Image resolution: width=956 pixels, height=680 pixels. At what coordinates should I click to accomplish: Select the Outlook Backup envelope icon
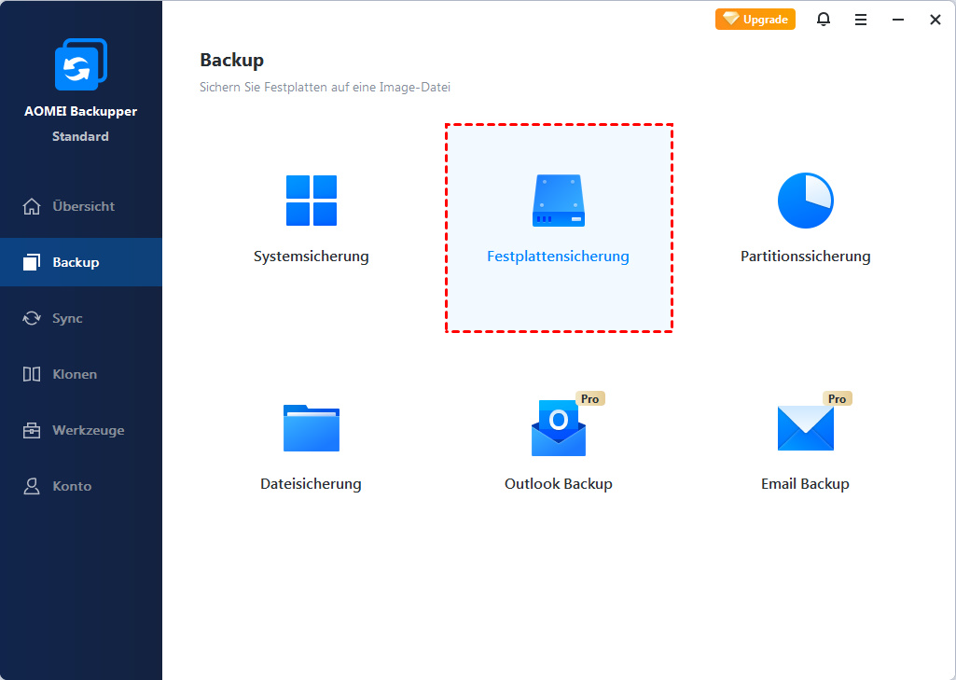pyautogui.click(x=559, y=428)
